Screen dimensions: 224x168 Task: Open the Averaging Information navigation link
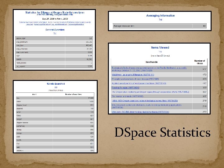click(42, 25)
